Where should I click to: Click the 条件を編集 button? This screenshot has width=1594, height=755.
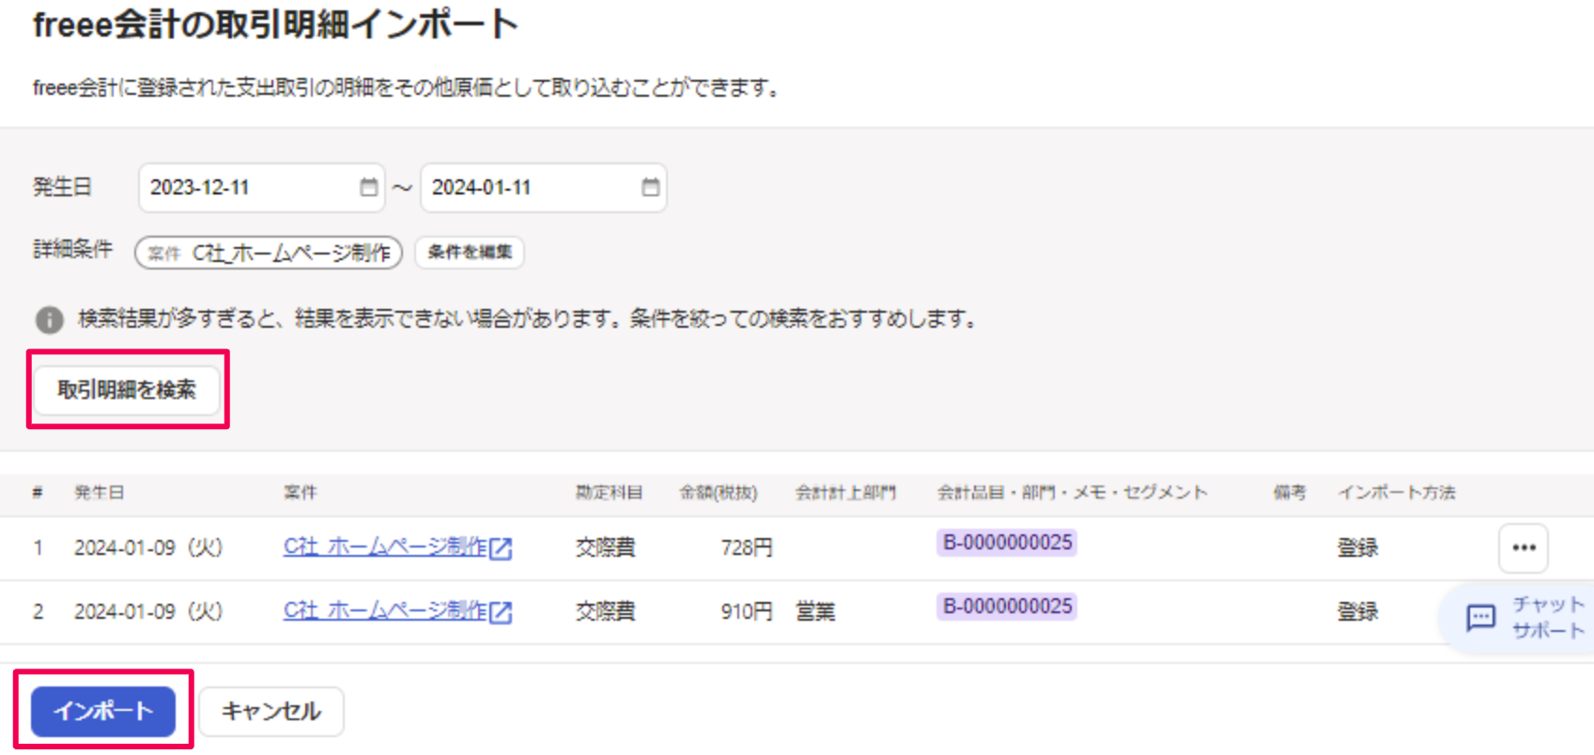pyautogui.click(x=470, y=252)
